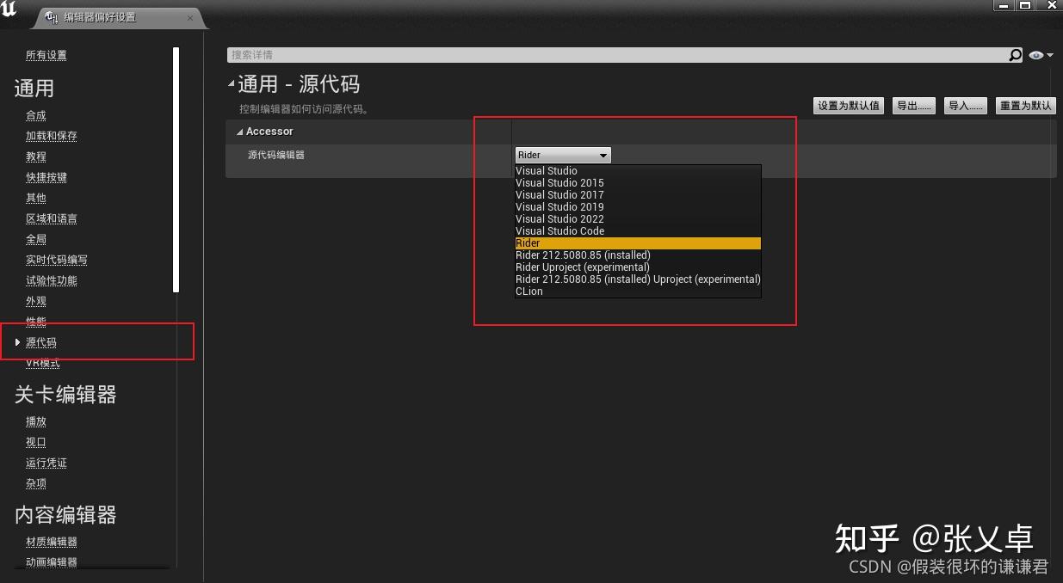The height and width of the screenshot is (583, 1063).
Task: Choose Visual Studio 2017 option
Action: click(638, 194)
